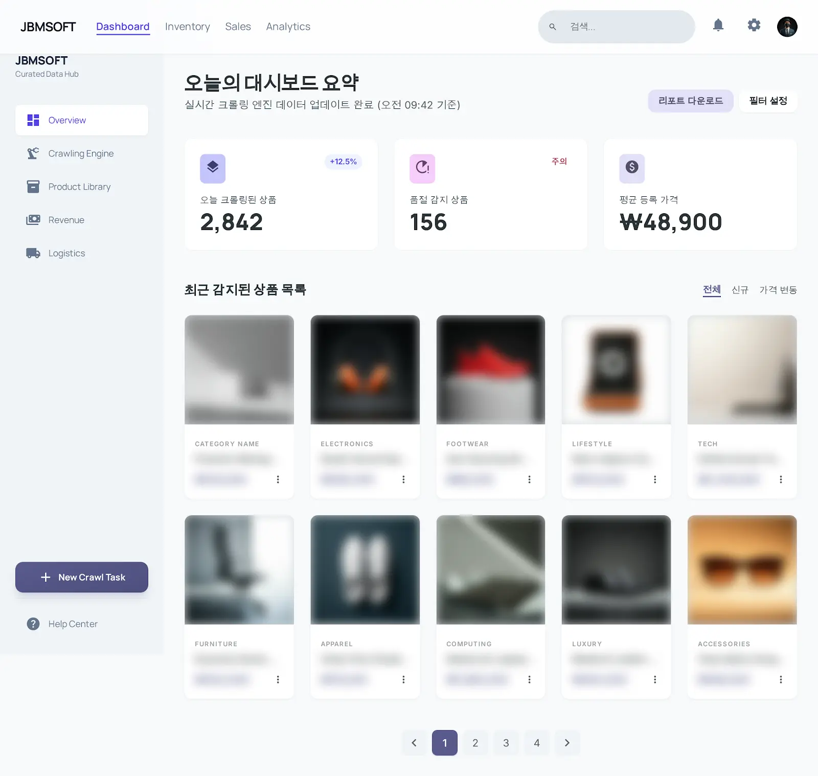The image size is (818, 776).
Task: Click the 주의 warning label
Action: coord(559,162)
